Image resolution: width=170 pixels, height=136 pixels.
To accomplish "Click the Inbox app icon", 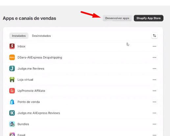I will 12,46.
